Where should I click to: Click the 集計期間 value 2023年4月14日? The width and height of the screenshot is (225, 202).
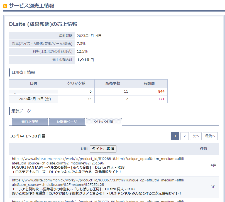point(89,36)
